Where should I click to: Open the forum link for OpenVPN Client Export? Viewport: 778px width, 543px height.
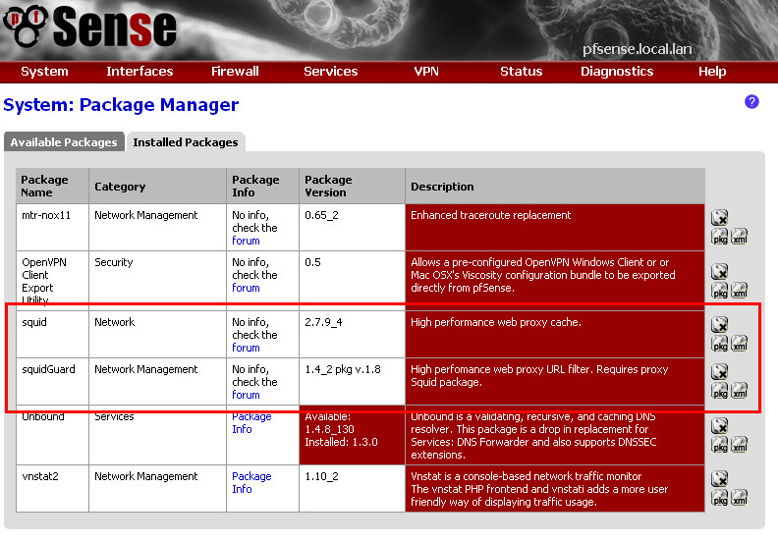(246, 288)
